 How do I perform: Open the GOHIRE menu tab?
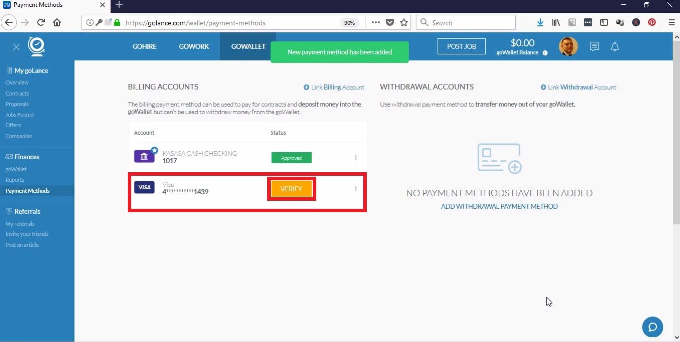pos(144,46)
